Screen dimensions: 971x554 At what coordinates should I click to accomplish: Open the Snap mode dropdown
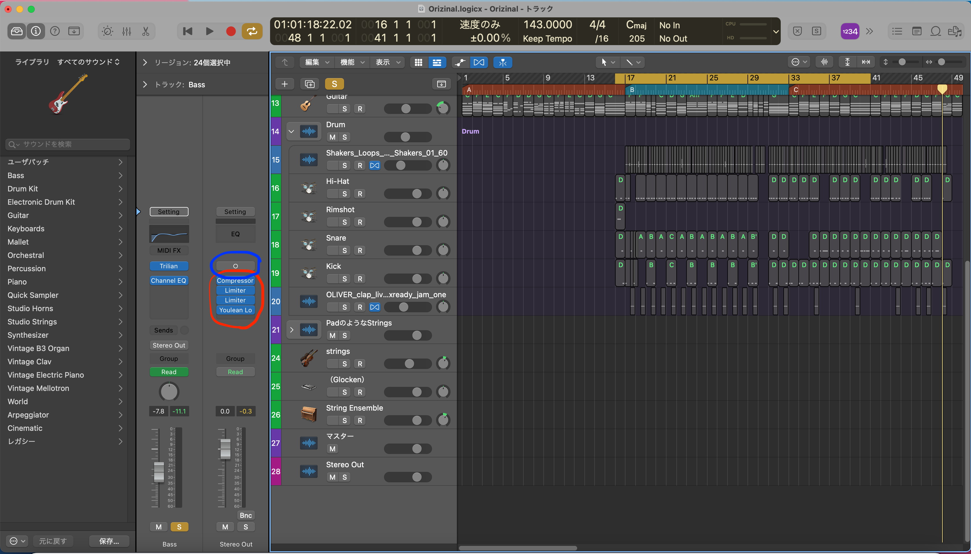pos(799,62)
